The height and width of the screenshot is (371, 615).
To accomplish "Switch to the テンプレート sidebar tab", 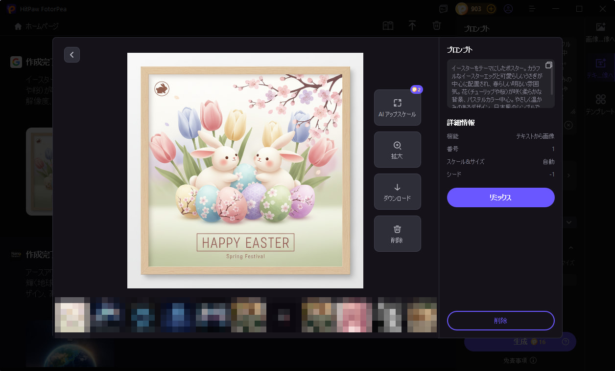I will (x=600, y=105).
